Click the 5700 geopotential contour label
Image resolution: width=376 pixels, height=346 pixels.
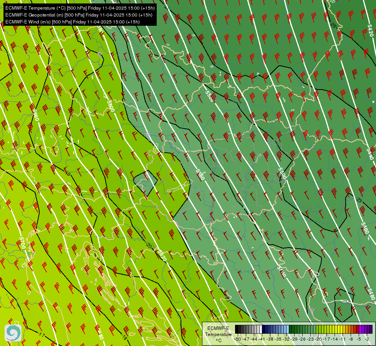point(22,243)
